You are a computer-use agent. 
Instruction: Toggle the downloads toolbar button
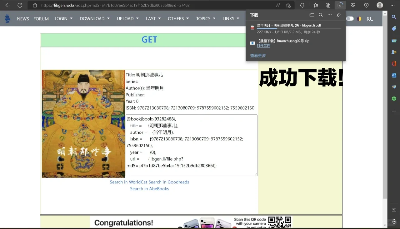coord(340,5)
